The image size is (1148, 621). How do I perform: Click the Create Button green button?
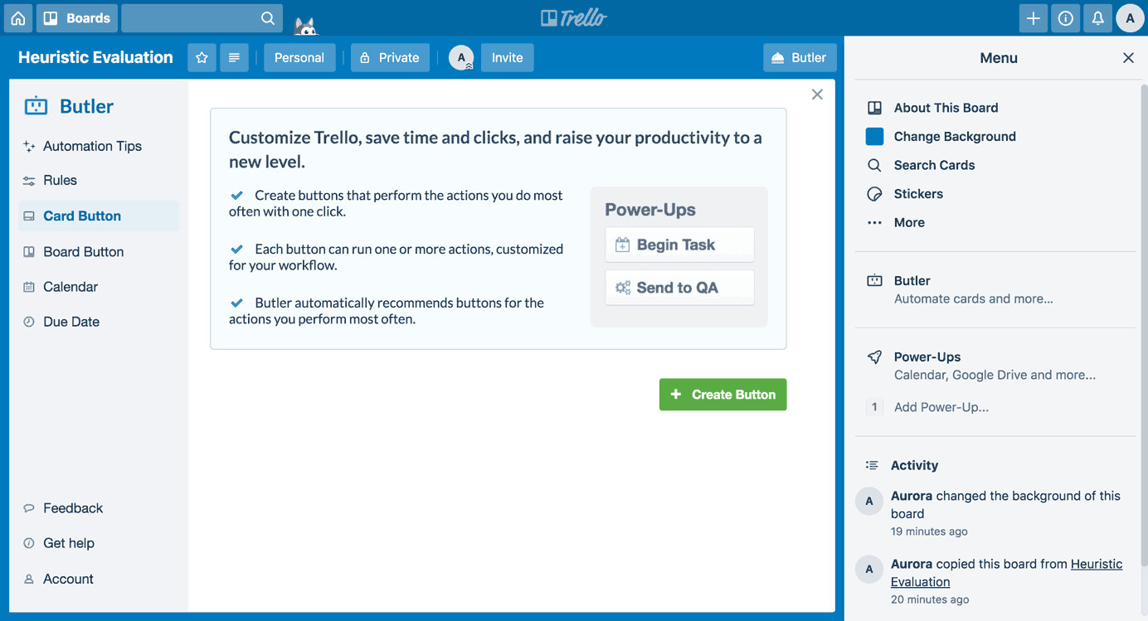click(x=722, y=395)
